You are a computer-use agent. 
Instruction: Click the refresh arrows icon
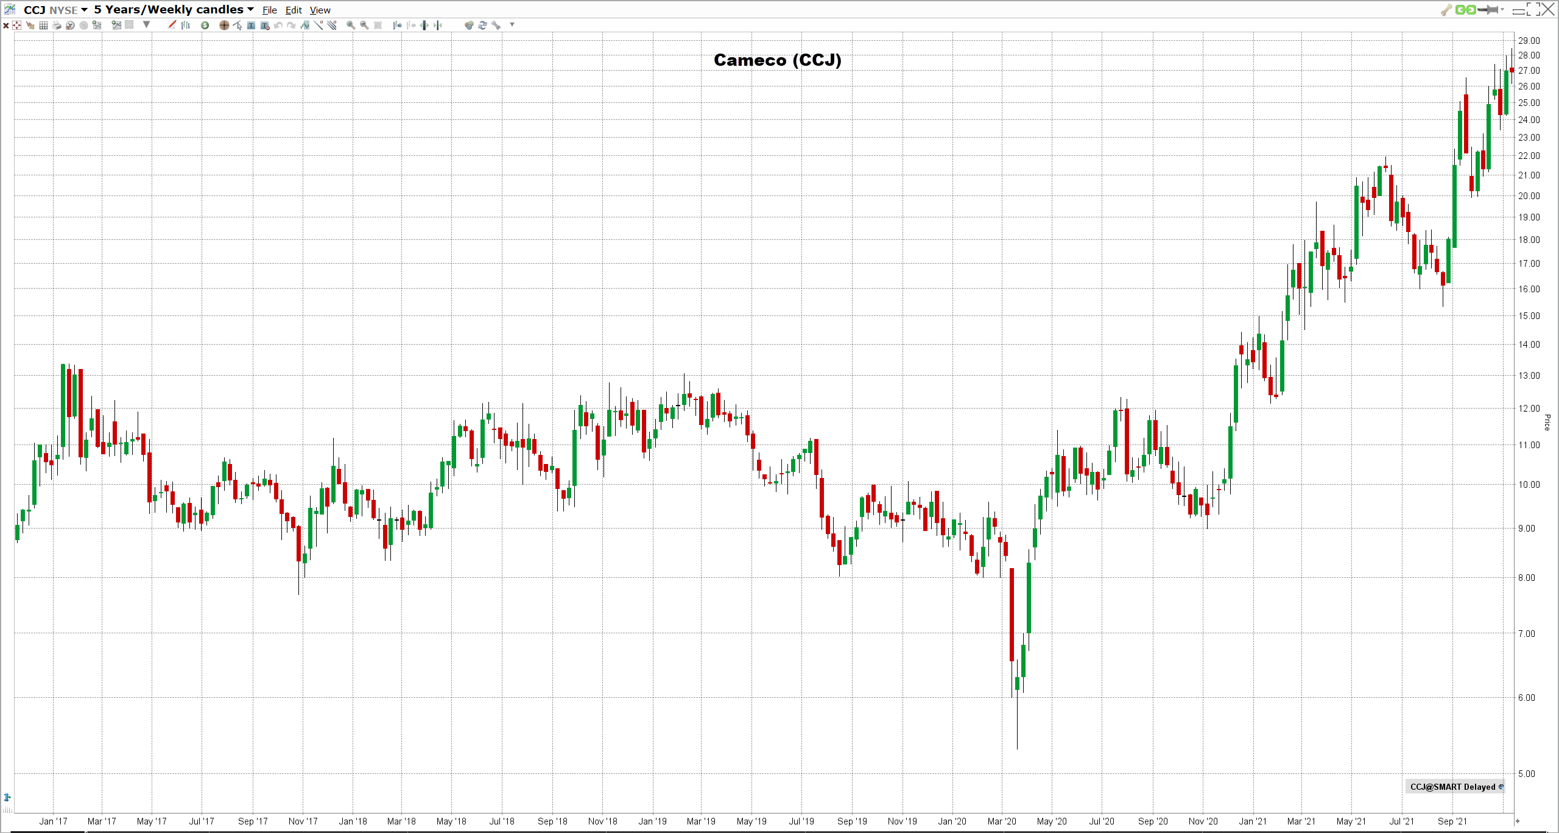point(482,25)
